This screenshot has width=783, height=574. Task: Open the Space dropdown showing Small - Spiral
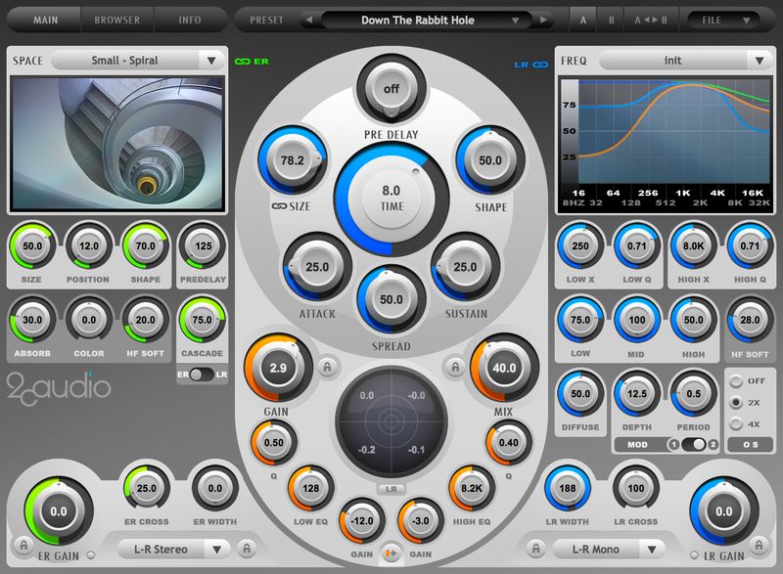138,61
